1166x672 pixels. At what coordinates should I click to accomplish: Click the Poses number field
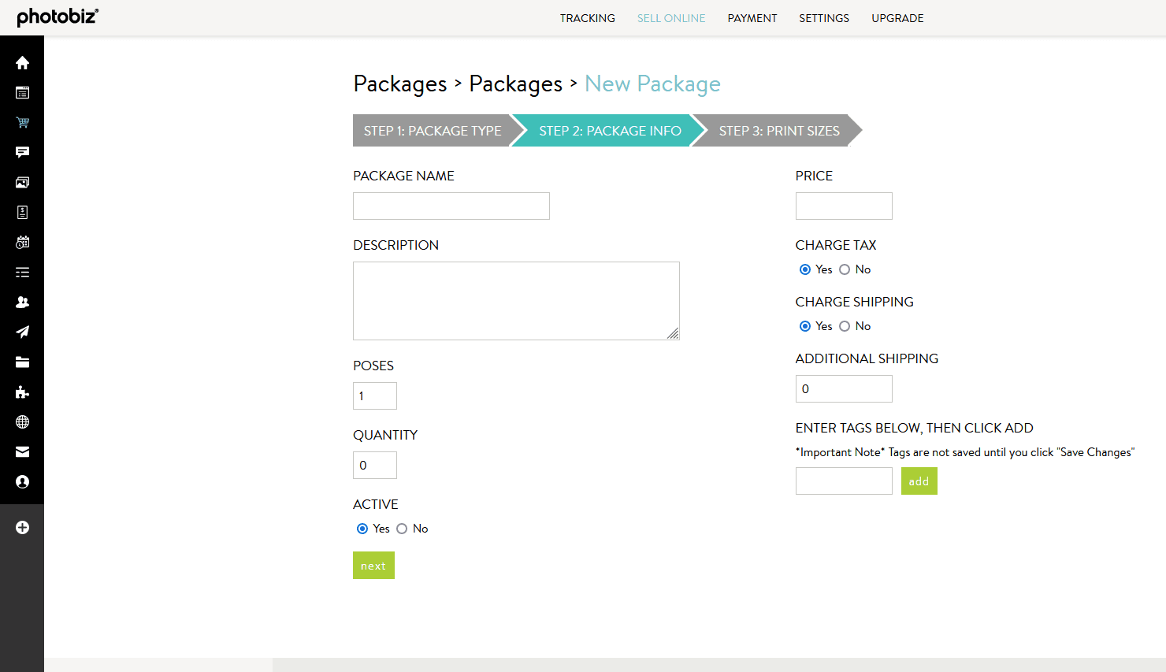(375, 395)
